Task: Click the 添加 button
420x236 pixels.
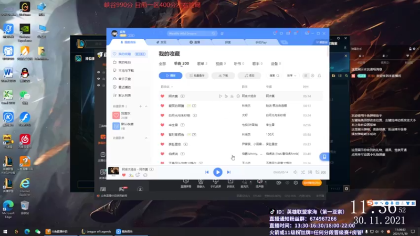Action: tap(249, 76)
